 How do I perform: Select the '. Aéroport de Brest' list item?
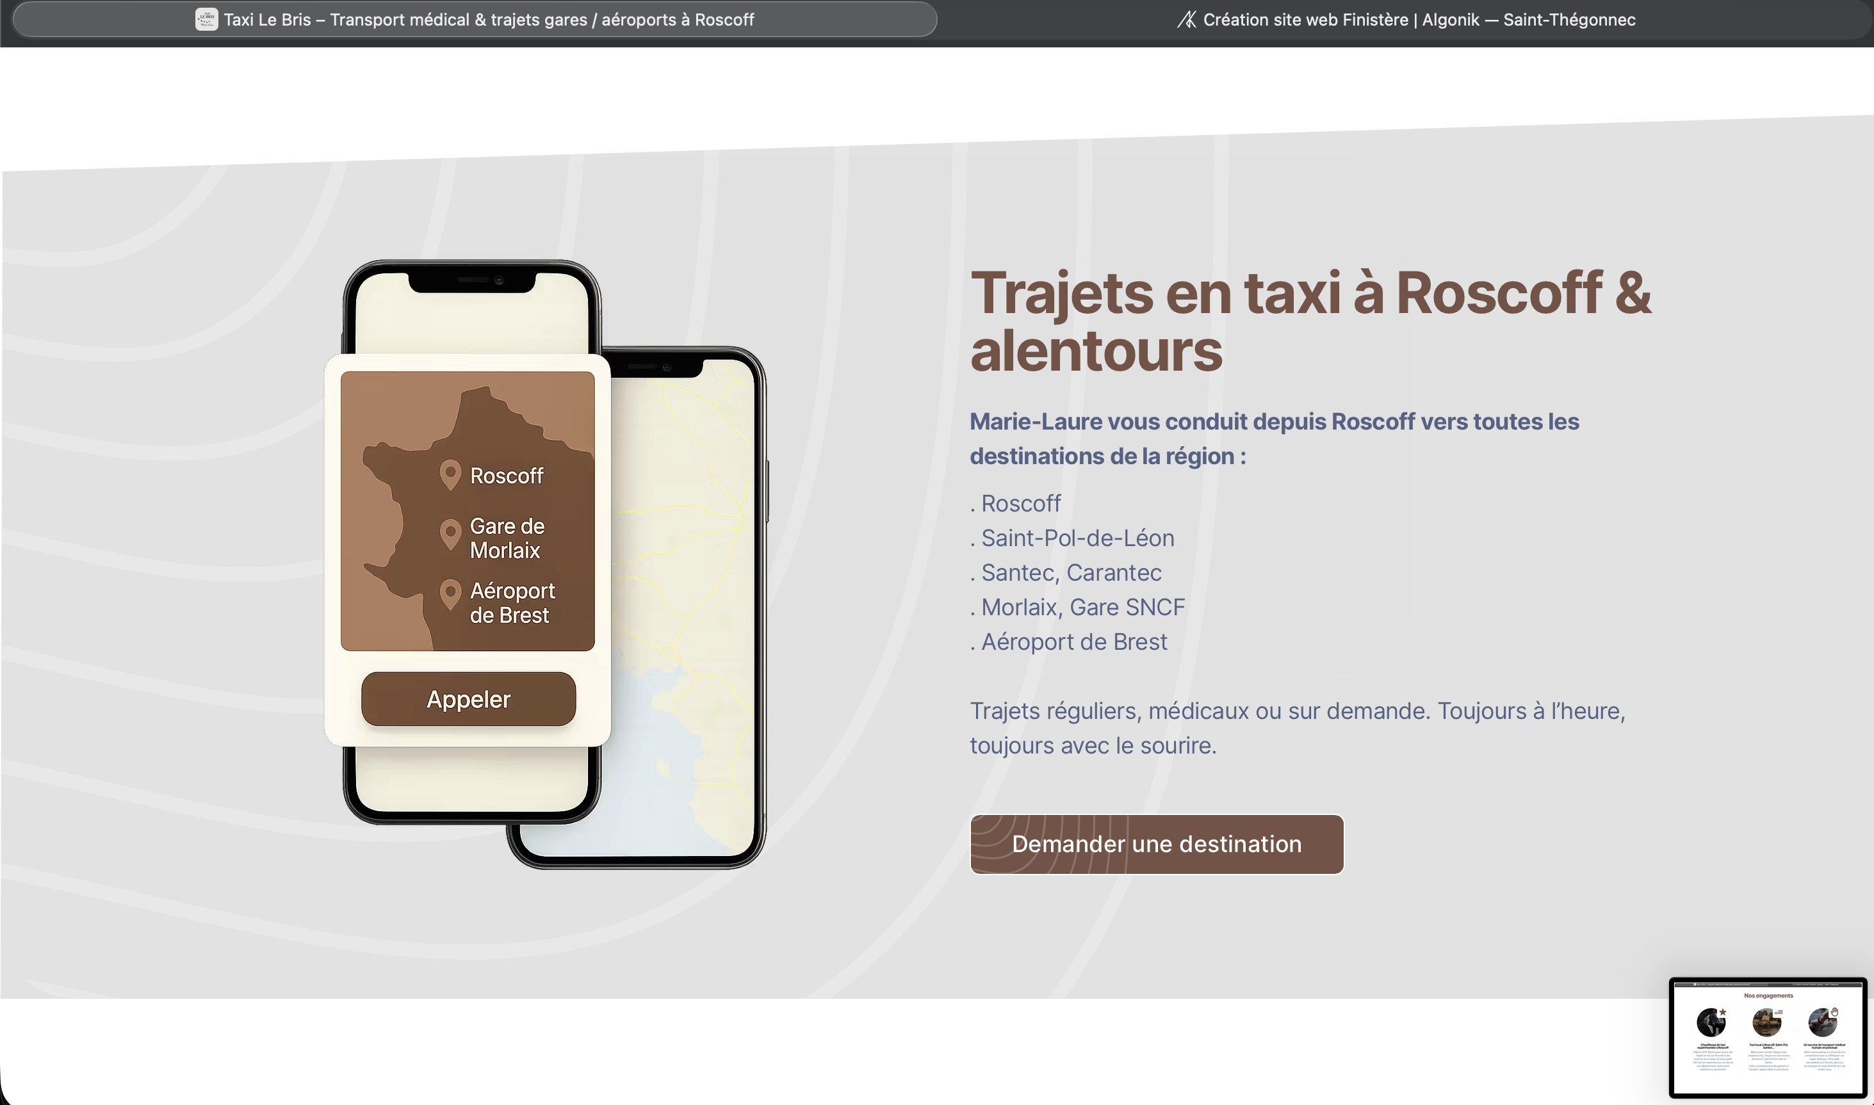click(1068, 642)
